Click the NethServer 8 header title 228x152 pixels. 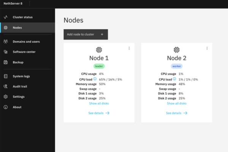pyautogui.click(x=13, y=4)
